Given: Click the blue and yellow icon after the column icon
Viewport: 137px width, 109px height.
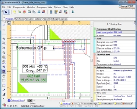Looking at the screenshot, I should [x=56, y=12].
